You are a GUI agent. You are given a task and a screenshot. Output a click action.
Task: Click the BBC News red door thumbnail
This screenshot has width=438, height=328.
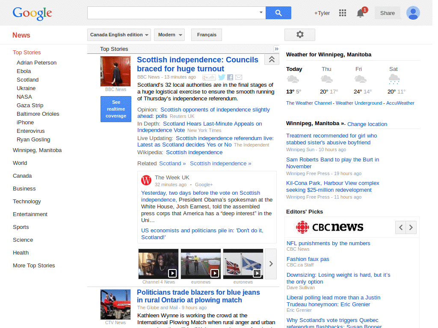click(115, 71)
